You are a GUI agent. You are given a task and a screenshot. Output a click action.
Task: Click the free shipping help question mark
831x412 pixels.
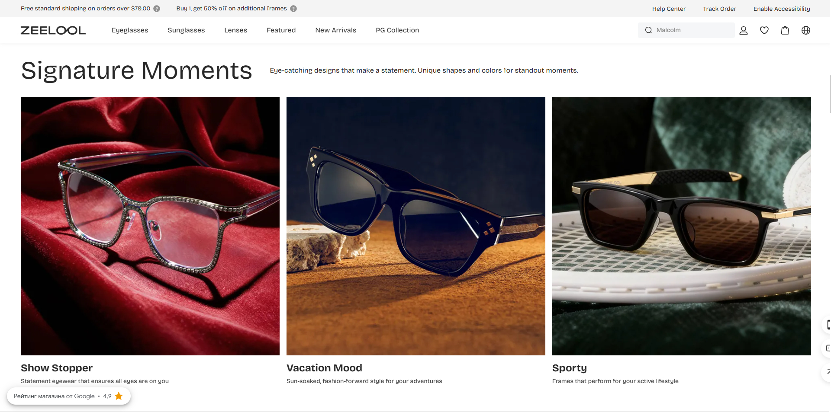point(157,9)
